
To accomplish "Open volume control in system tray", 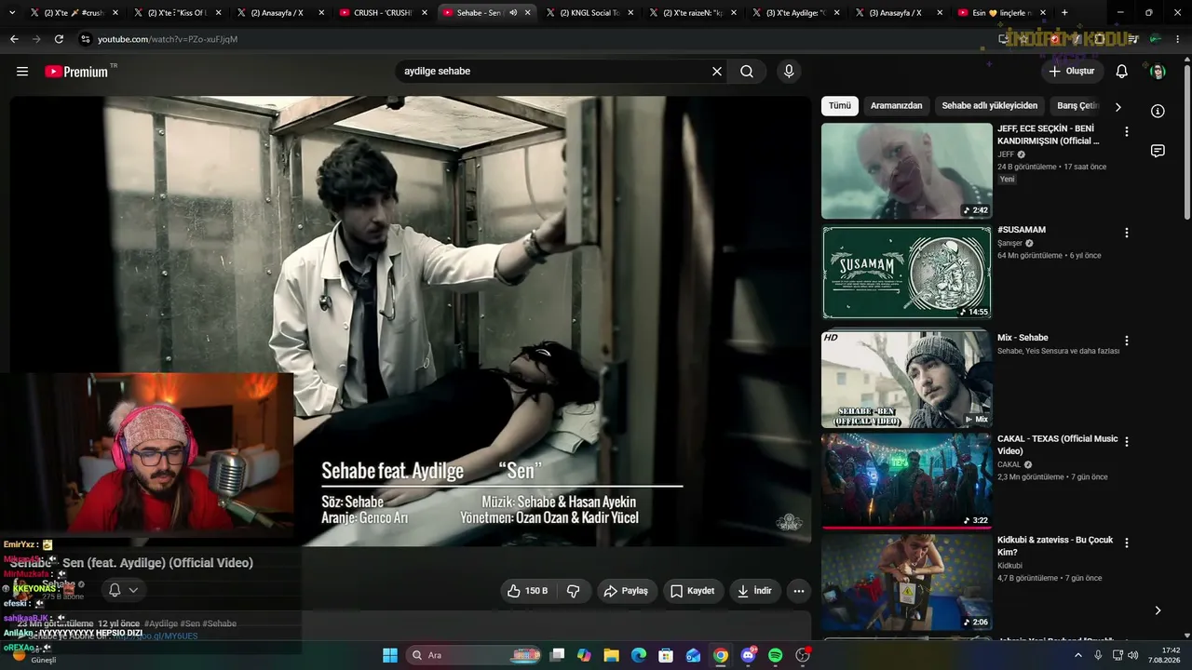I will [1132, 655].
